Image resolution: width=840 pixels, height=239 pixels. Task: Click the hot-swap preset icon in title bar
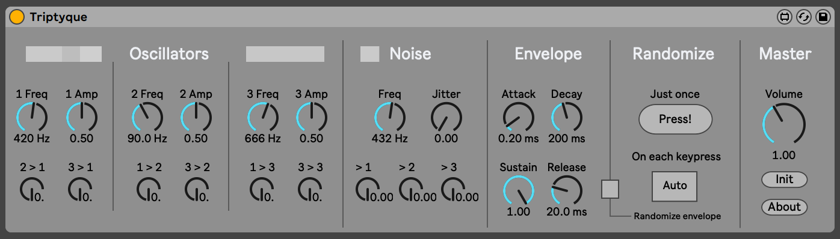pos(803,17)
